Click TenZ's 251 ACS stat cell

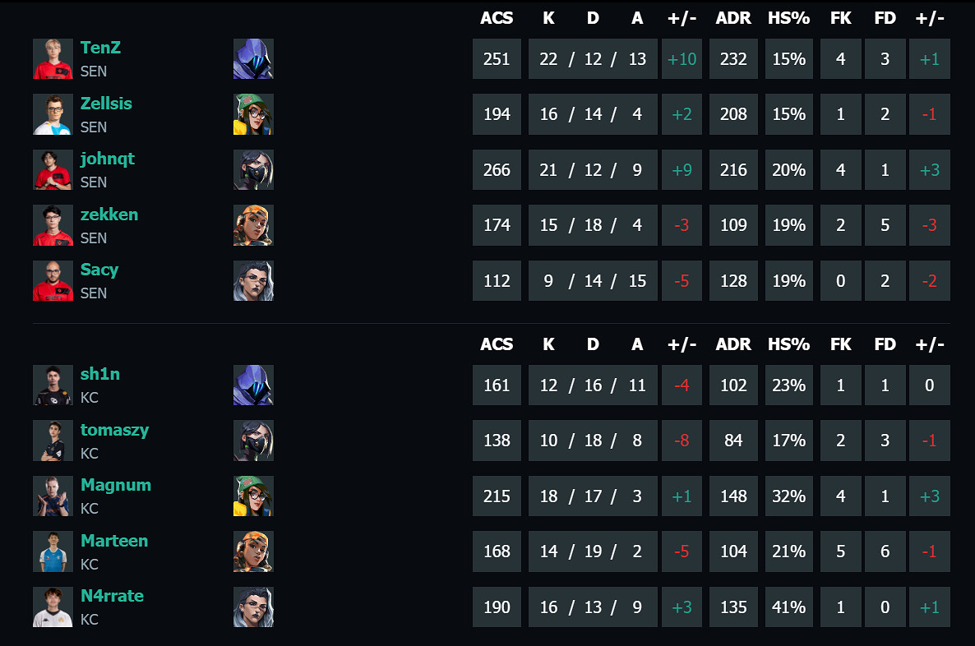[497, 59]
